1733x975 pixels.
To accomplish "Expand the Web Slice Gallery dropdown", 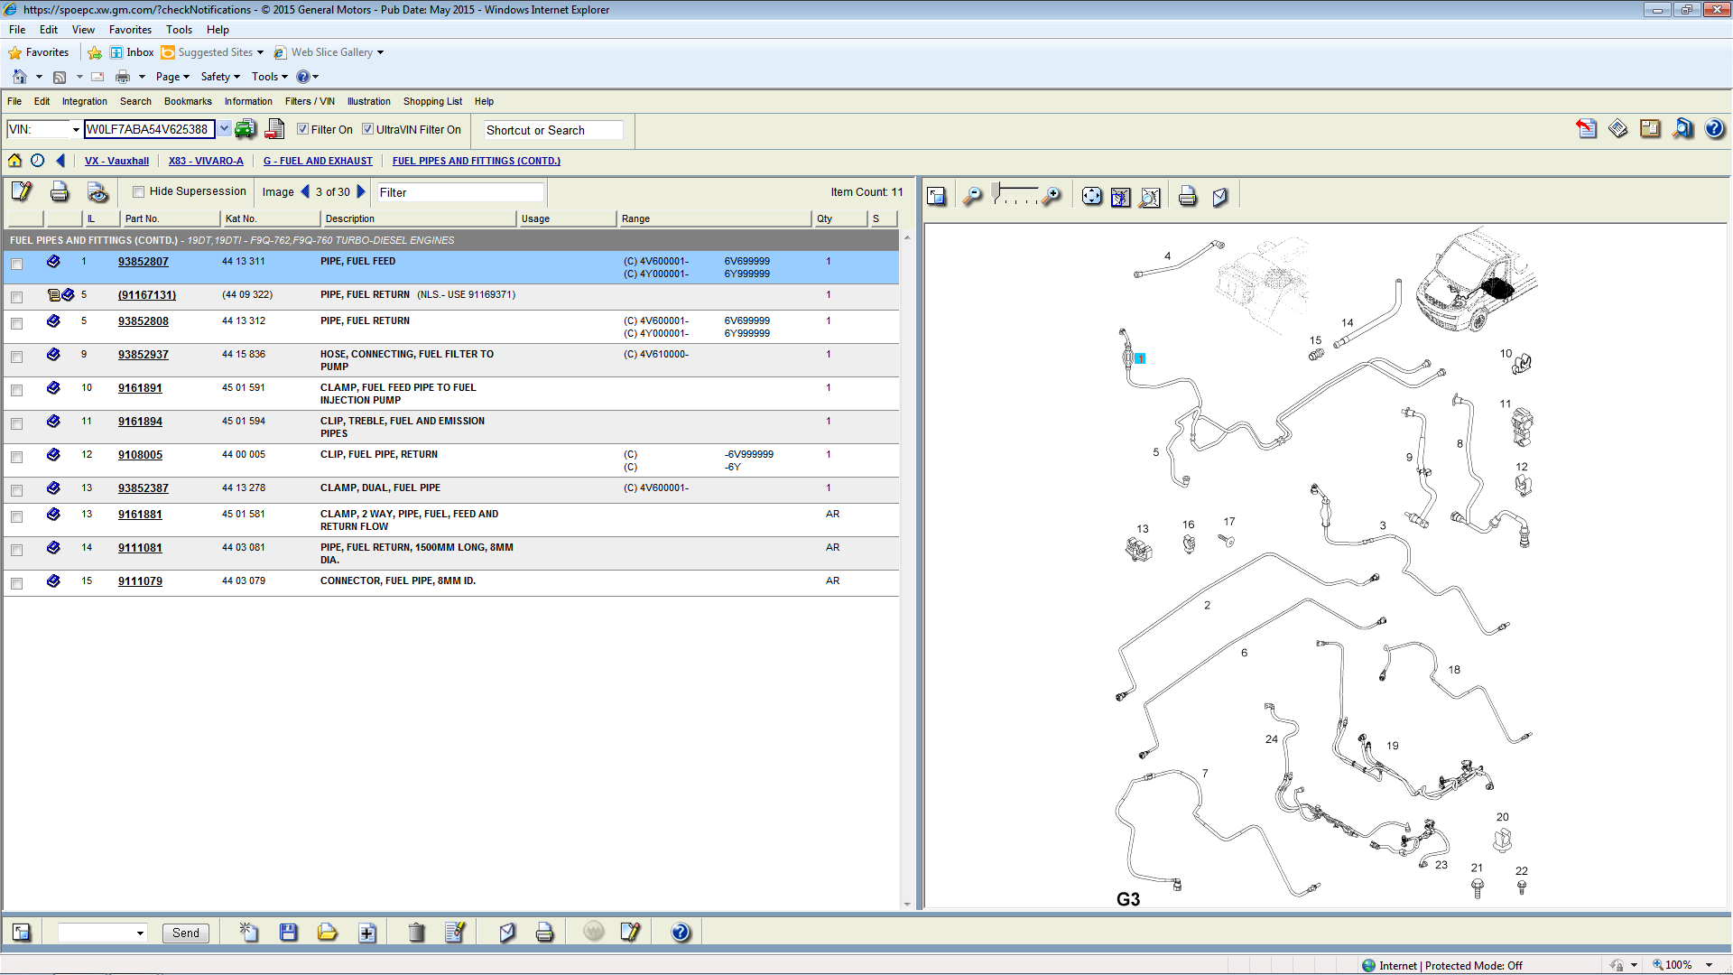I will (x=380, y=52).
